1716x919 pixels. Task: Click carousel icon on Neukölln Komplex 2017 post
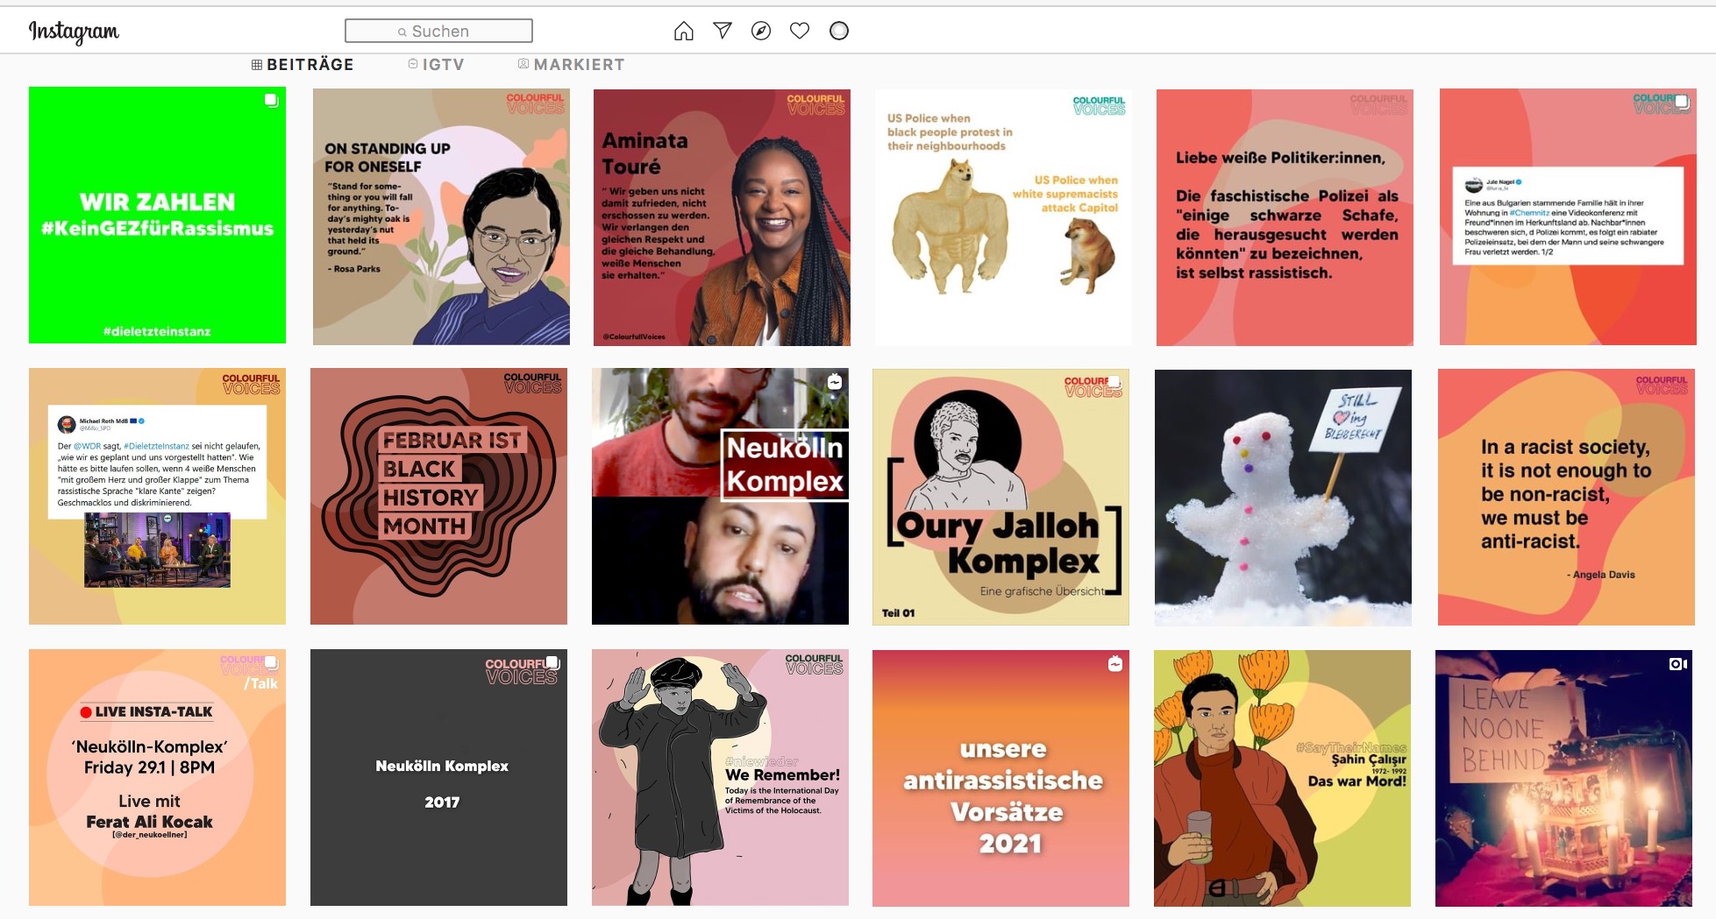[x=552, y=662]
